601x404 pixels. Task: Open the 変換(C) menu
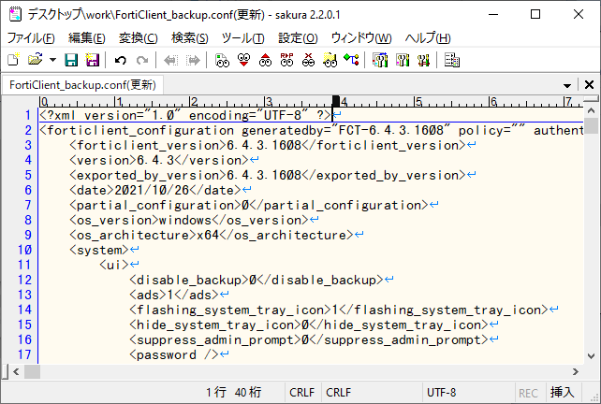138,38
